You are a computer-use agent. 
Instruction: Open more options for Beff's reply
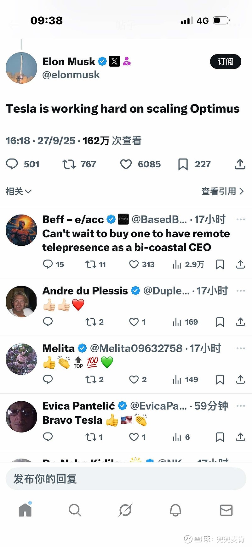[x=241, y=219]
